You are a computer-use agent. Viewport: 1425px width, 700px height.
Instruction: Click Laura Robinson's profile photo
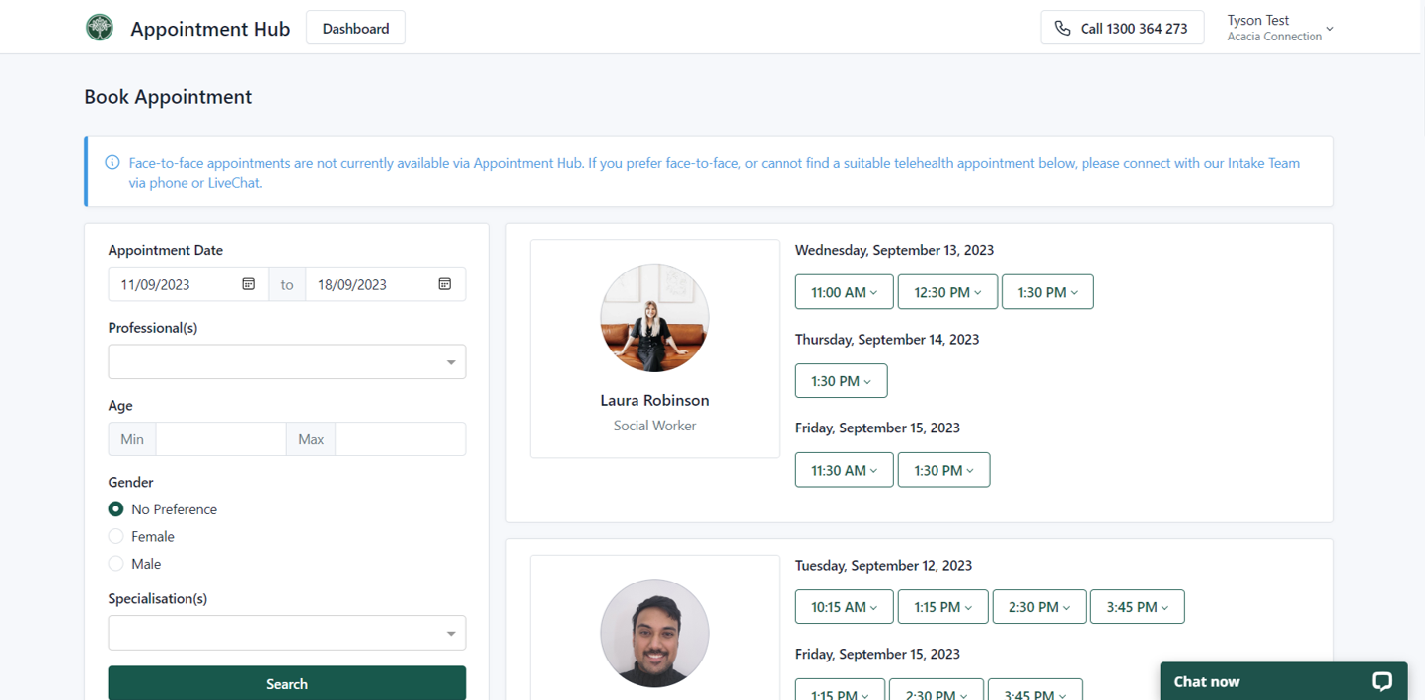654,318
